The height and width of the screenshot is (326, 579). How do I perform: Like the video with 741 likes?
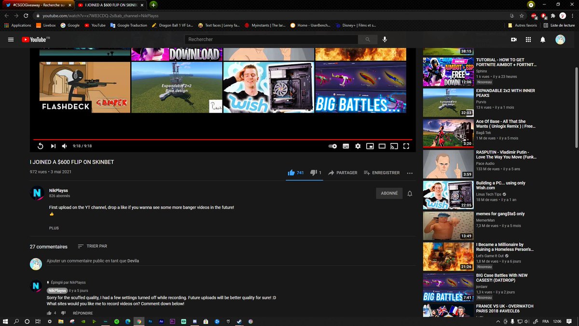[x=295, y=172]
